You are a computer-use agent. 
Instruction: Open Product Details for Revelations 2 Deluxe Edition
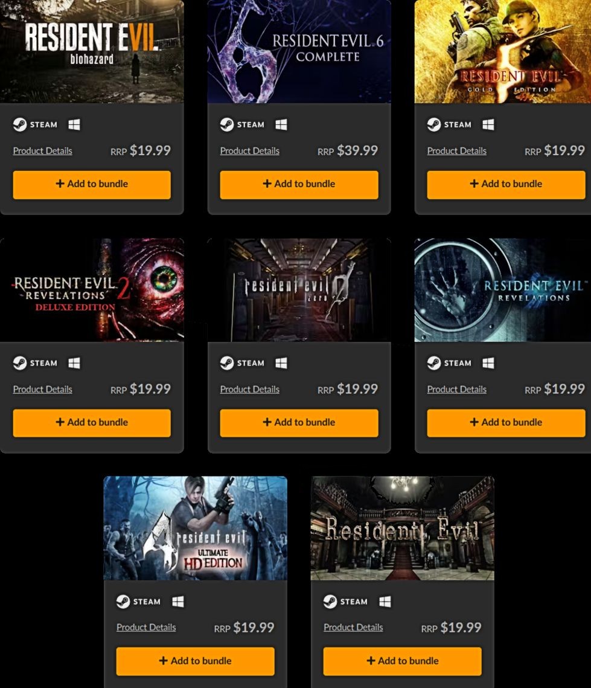(x=42, y=389)
